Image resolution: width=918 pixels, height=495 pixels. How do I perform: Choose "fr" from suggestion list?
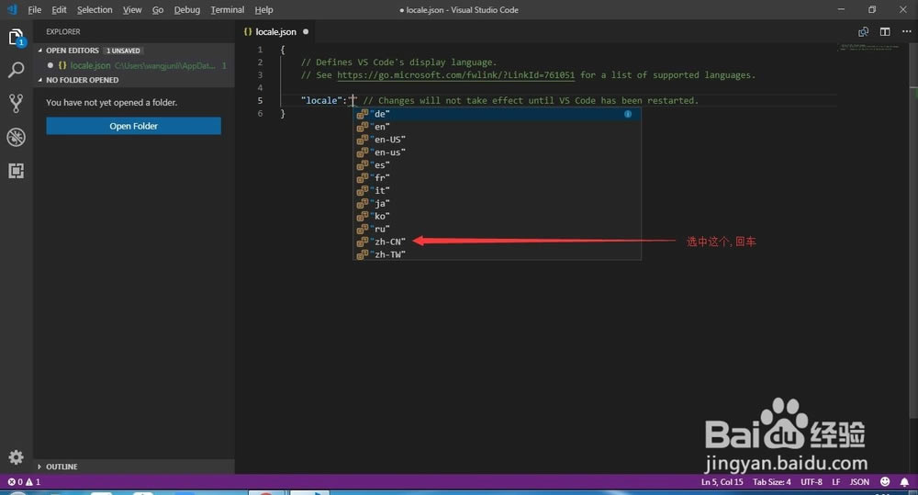tap(497, 177)
